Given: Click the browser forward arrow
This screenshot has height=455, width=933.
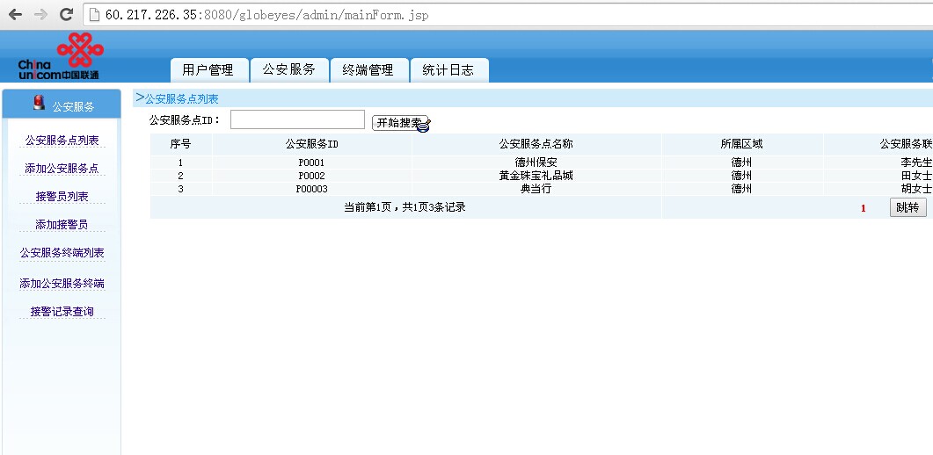Looking at the screenshot, I should pos(40,15).
